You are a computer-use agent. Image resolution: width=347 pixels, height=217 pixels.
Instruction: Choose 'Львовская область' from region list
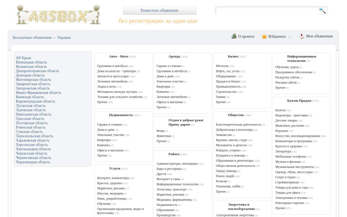point(31,110)
